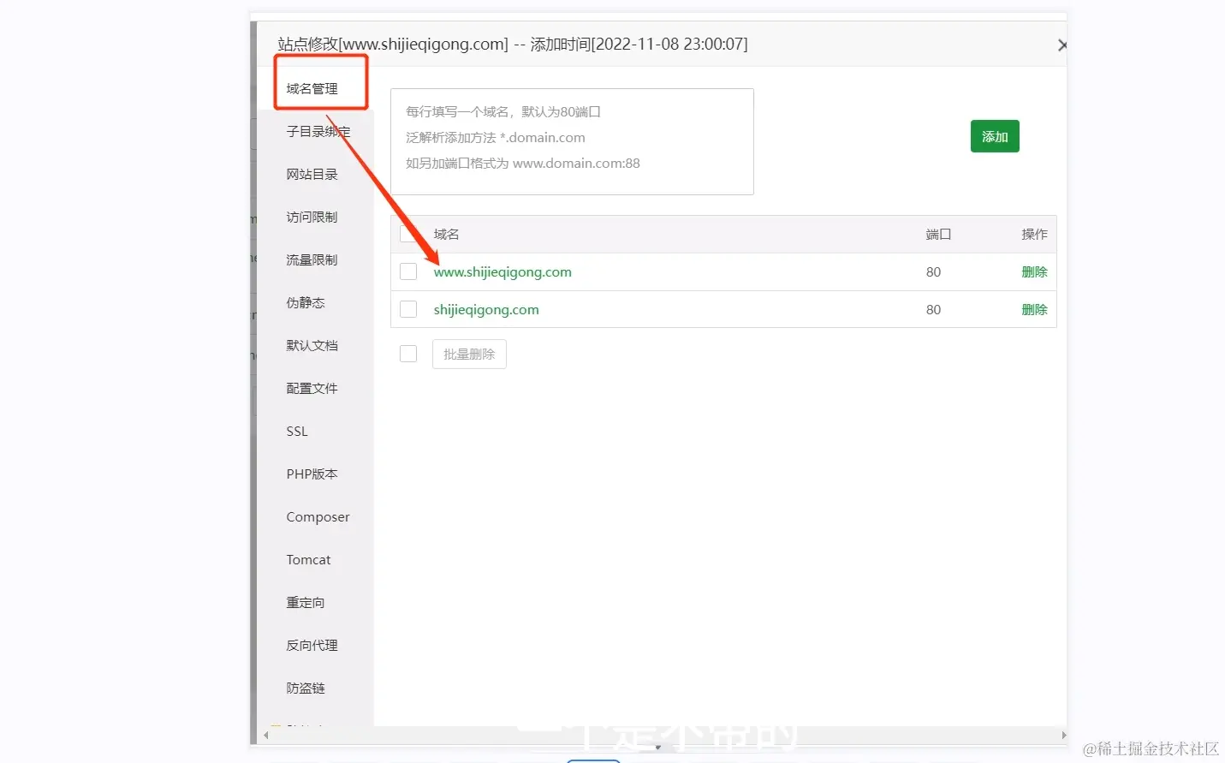Open the Composer section
The image size is (1225, 763).
[318, 516]
